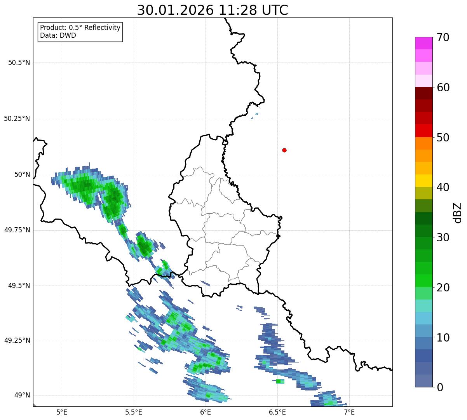
Task: Click the 49.25°N latitude label
Action: [17, 341]
